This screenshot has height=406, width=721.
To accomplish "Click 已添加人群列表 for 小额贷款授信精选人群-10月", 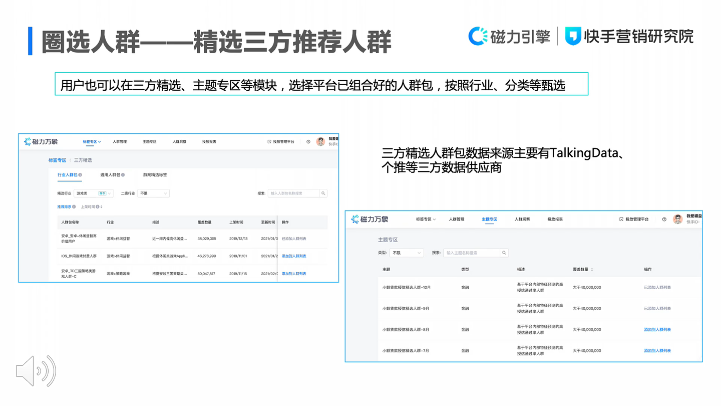I will pos(657,288).
